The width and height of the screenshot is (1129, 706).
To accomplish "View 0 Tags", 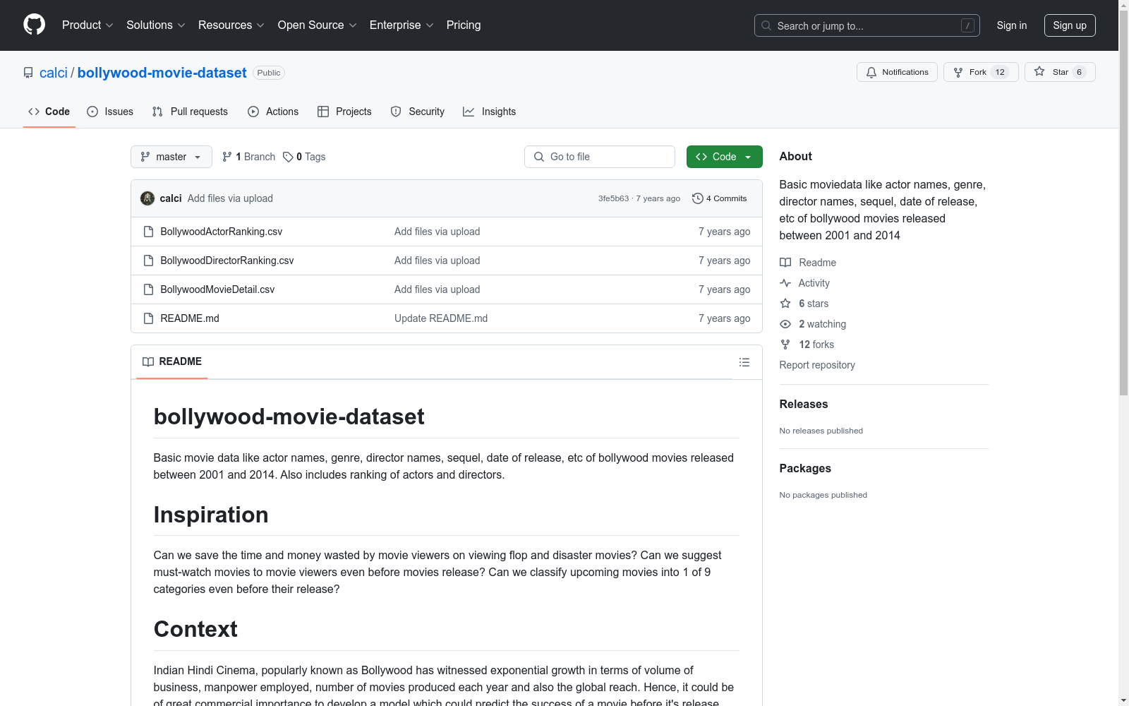I will 304,157.
